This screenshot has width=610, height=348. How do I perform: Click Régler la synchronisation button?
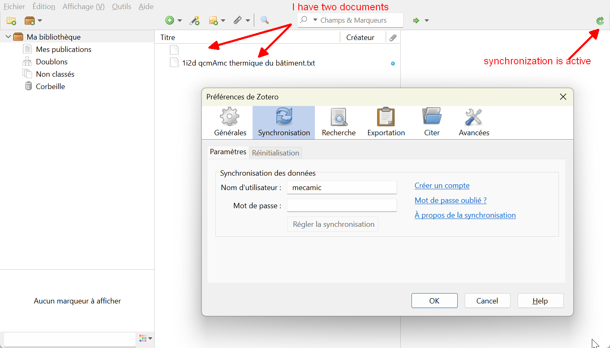point(333,224)
